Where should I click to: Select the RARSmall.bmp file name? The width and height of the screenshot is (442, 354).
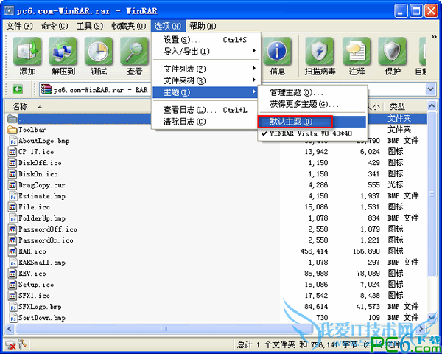click(42, 263)
